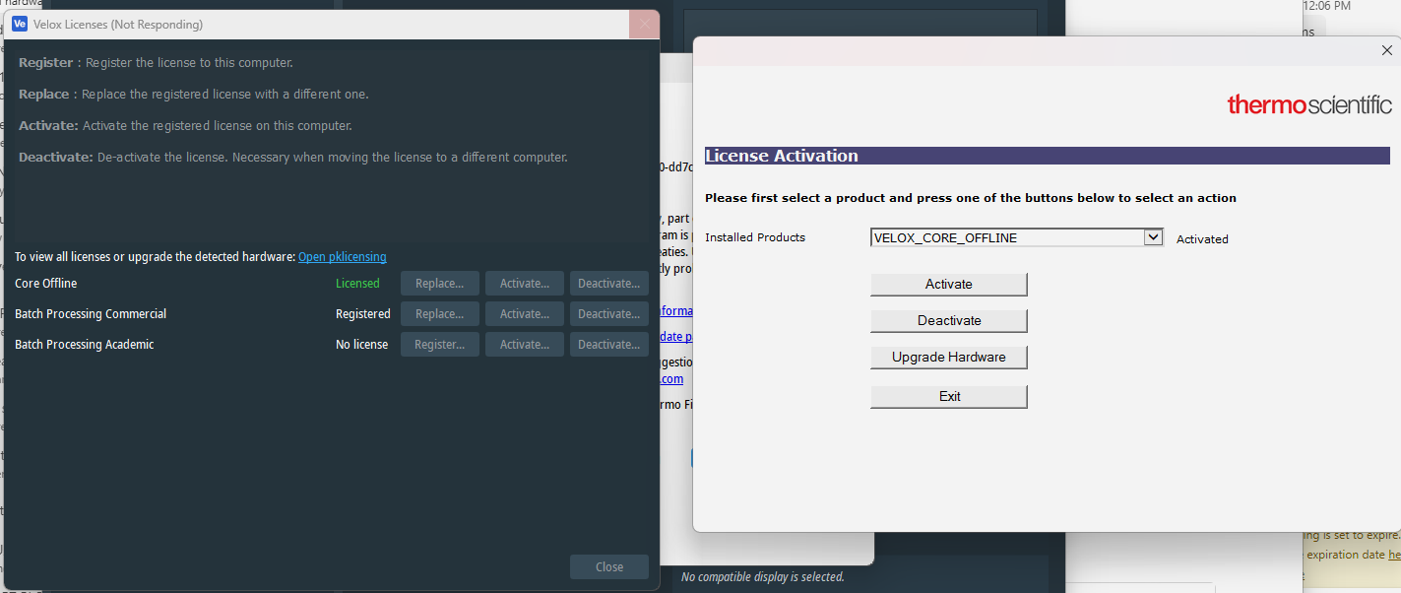Click Register for Batch Processing Academic
Image resolution: width=1401 pixels, height=593 pixels.
(439, 345)
